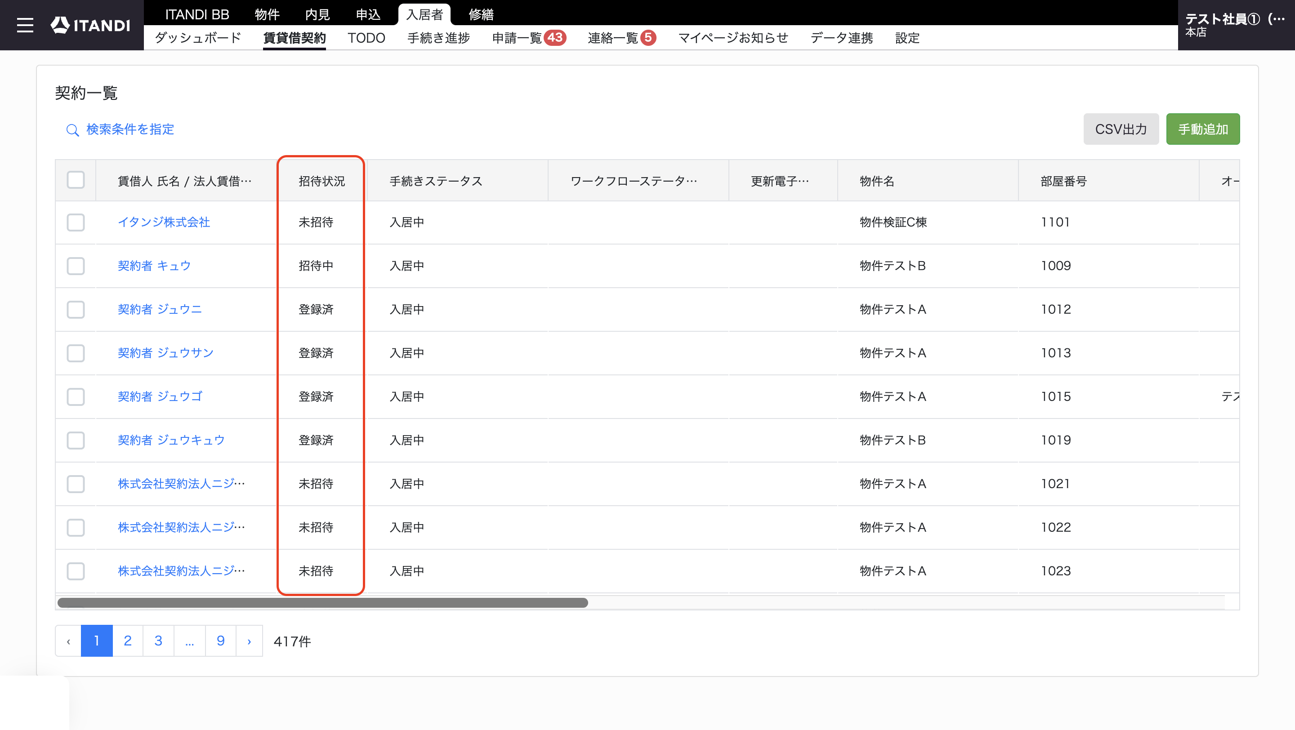Viewport: 1295px width, 730px height.
Task: Go to next page arrow
Action: [x=250, y=641]
